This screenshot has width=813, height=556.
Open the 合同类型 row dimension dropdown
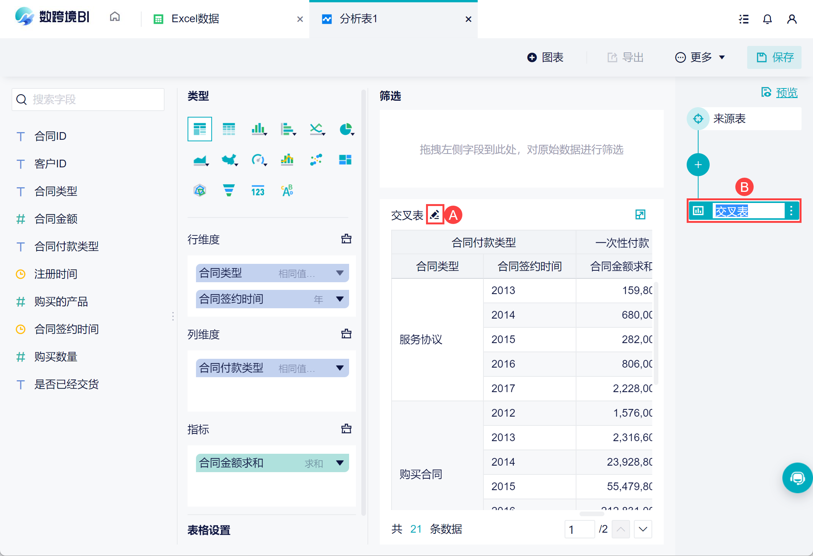340,273
